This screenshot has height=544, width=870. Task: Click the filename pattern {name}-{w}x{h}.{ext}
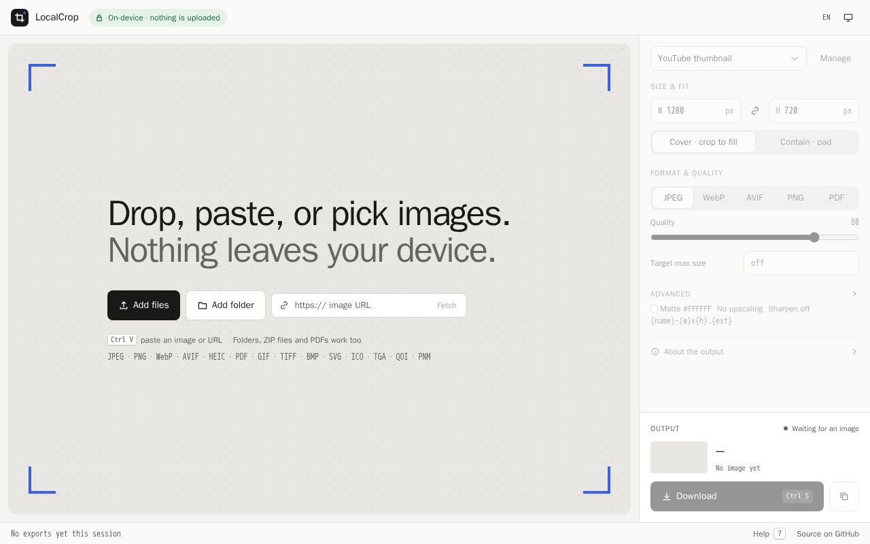[x=691, y=321]
